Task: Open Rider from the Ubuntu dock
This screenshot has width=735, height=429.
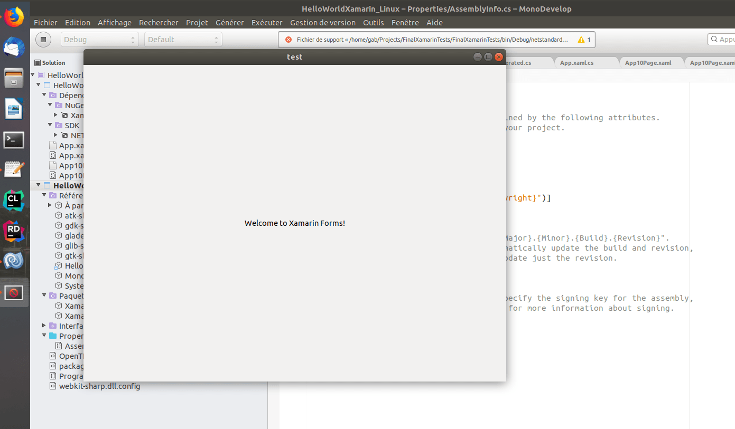Action: (x=14, y=231)
